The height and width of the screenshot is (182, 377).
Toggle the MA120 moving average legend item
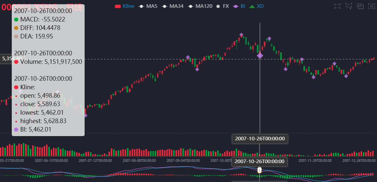(x=200, y=6)
